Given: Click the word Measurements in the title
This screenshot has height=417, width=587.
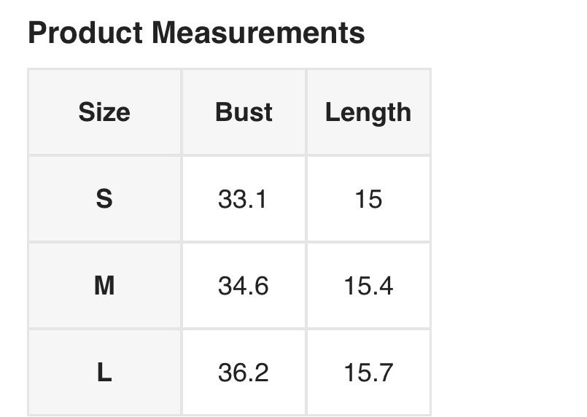Looking at the screenshot, I should (x=258, y=33).
